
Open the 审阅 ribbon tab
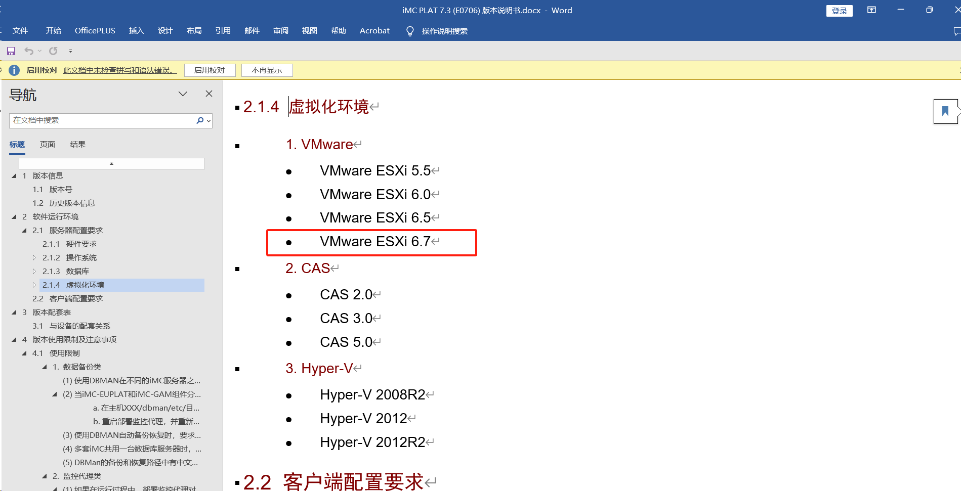pyautogui.click(x=281, y=31)
